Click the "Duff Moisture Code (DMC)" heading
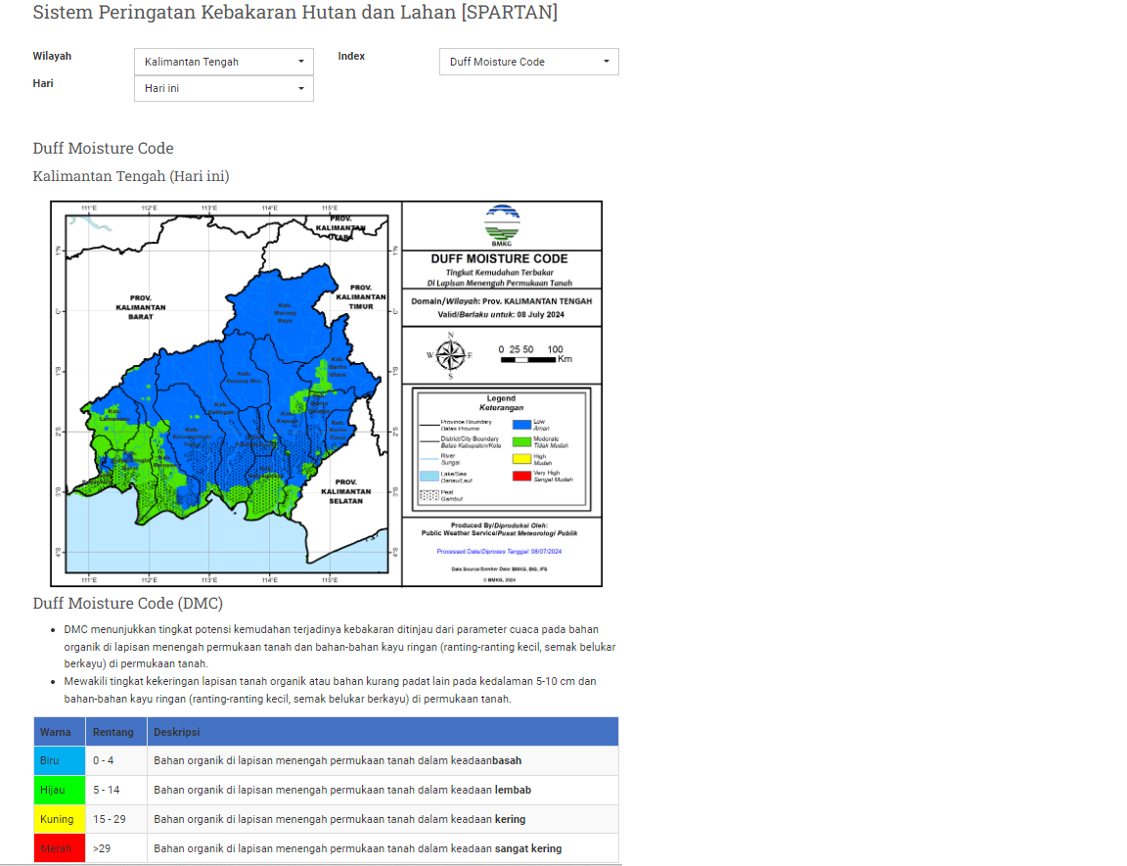 point(128,603)
